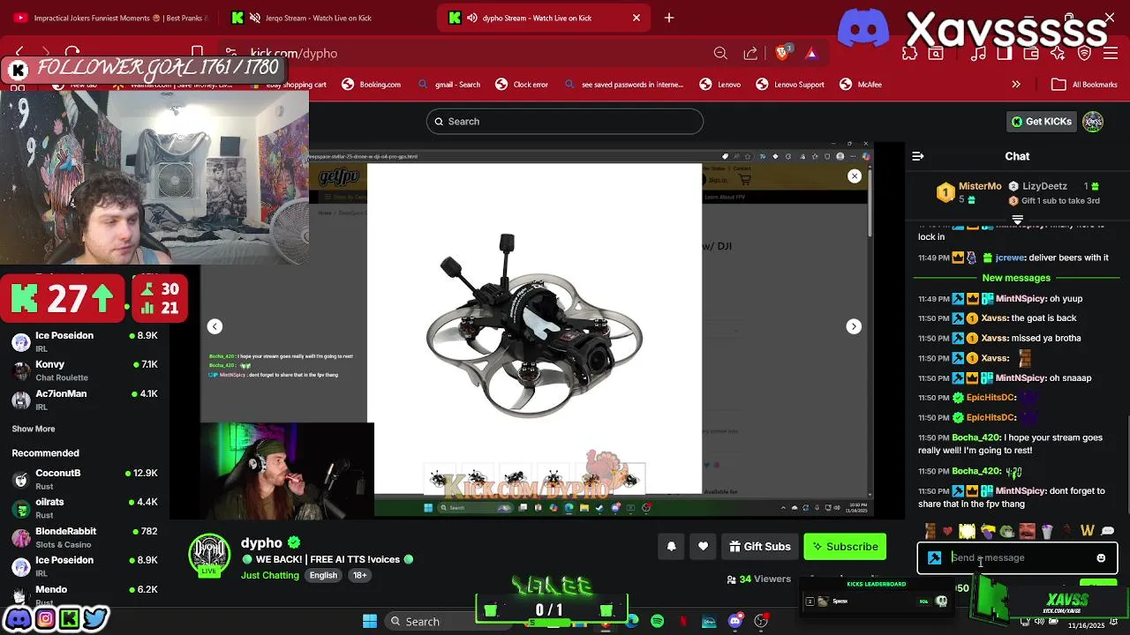This screenshot has height=635, width=1130.
Task: Open the emoji picker smiley in chat
Action: click(1101, 557)
